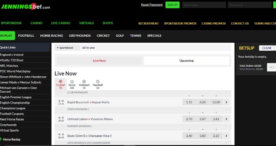276x146 pixels.
Task: Open the Horse Racing navigation tab
Action: pos(51,36)
